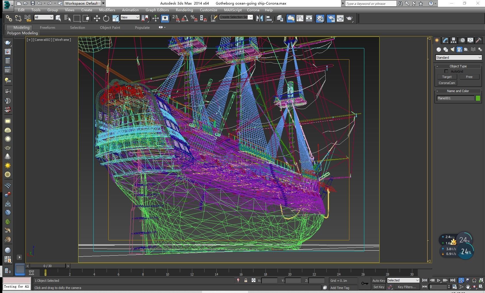Switch to the Freeform ribbon tab

coord(47,27)
